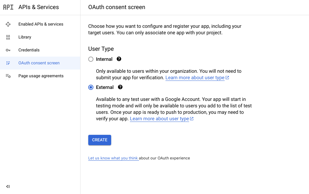
Task: Select the External user type radio button
Action: 91,87
